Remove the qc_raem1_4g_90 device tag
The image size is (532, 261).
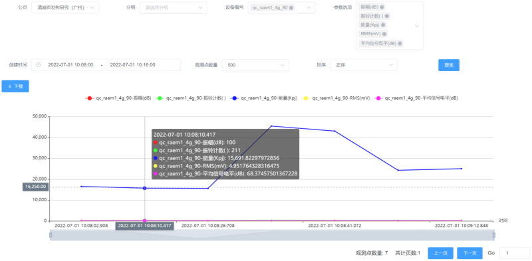[291, 8]
